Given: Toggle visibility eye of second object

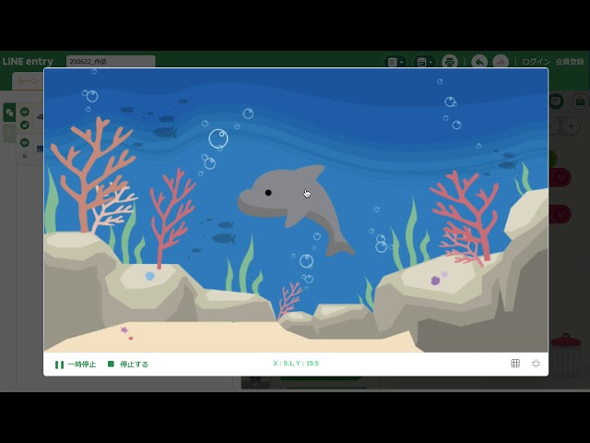Looking at the screenshot, I should [25, 143].
